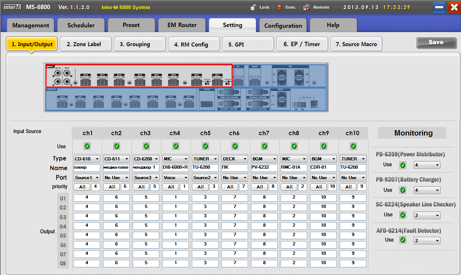
Task: Click the Remote connection icon
Action: [x=307, y=7]
